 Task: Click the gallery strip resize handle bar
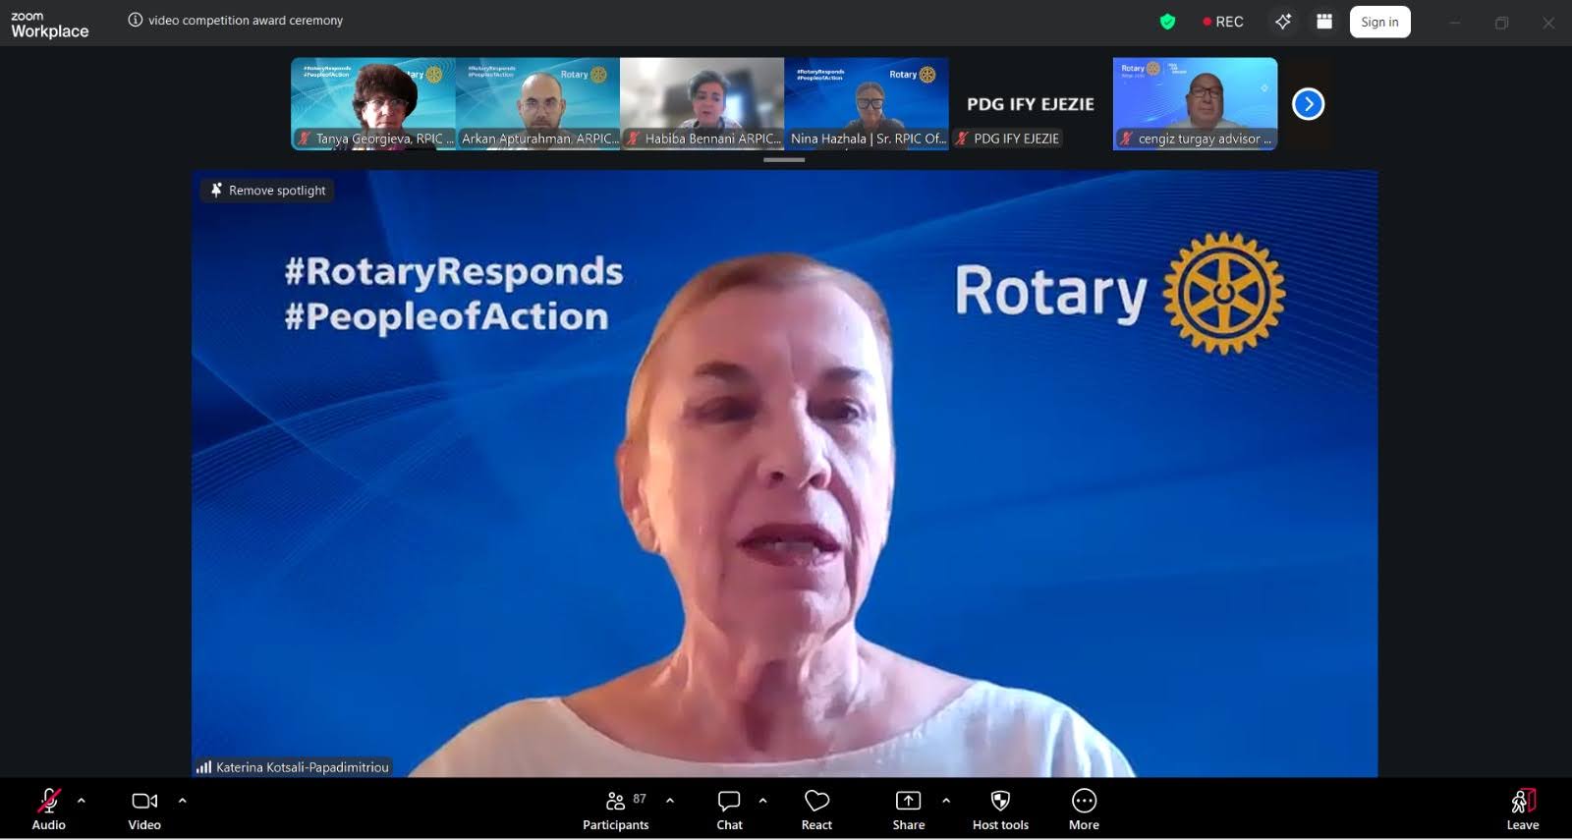784,160
